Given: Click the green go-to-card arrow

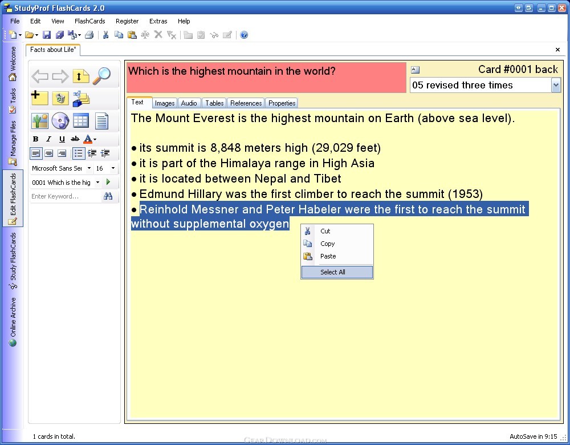Looking at the screenshot, I should click(108, 182).
